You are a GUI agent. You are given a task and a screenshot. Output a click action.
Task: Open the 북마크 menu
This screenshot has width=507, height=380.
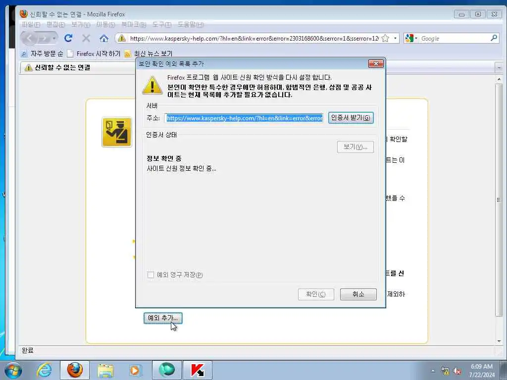(x=134, y=25)
